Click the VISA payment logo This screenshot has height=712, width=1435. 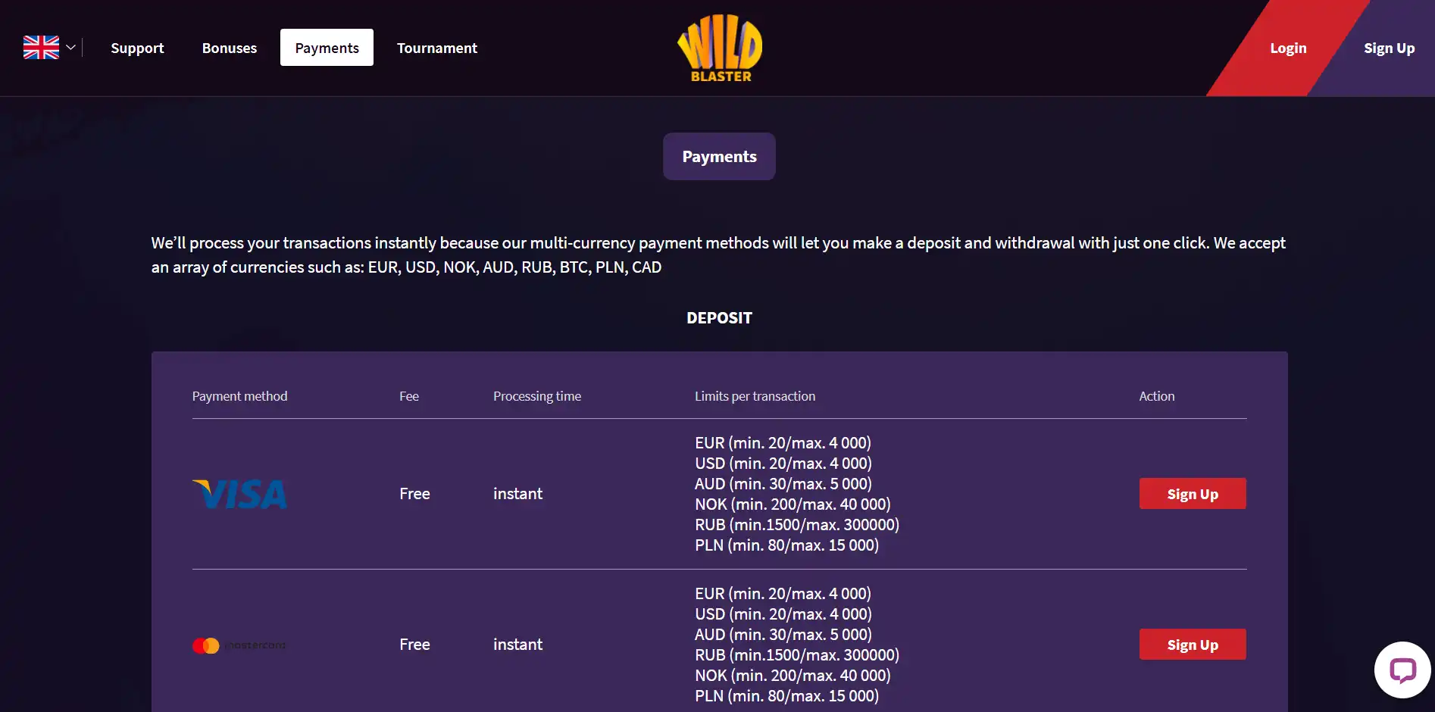pyautogui.click(x=239, y=494)
